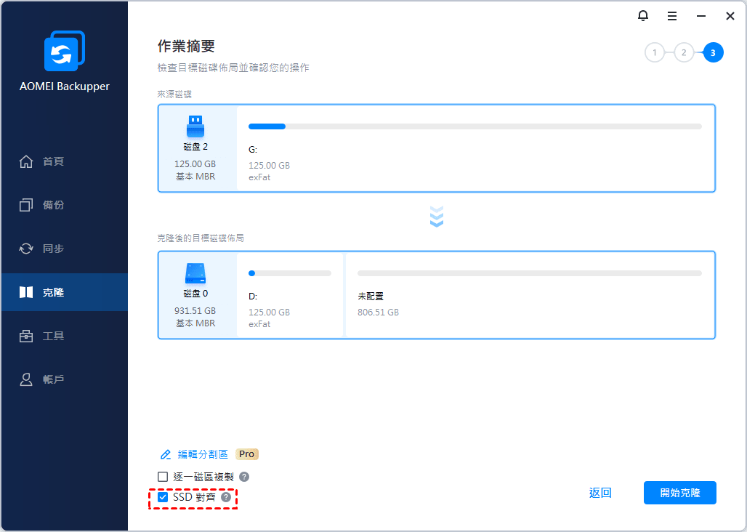Close the AOMEI Backupper window
The image size is (747, 532).
(x=730, y=16)
